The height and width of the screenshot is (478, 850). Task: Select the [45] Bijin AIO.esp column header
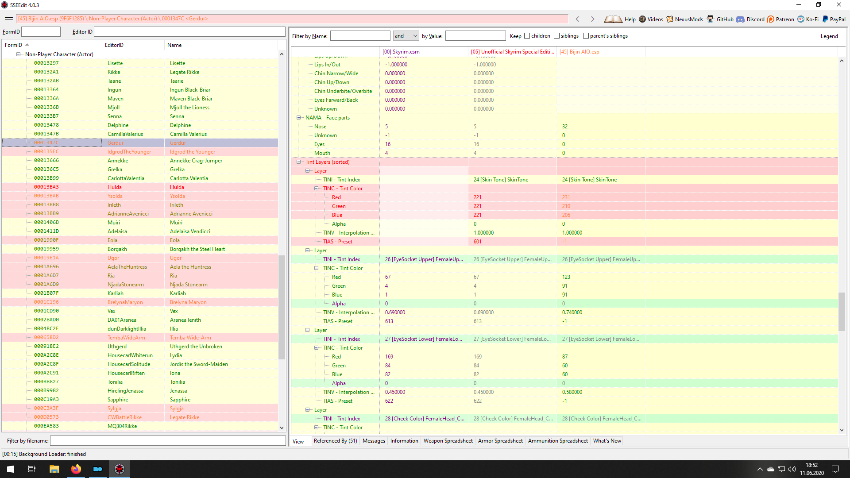tap(601, 52)
